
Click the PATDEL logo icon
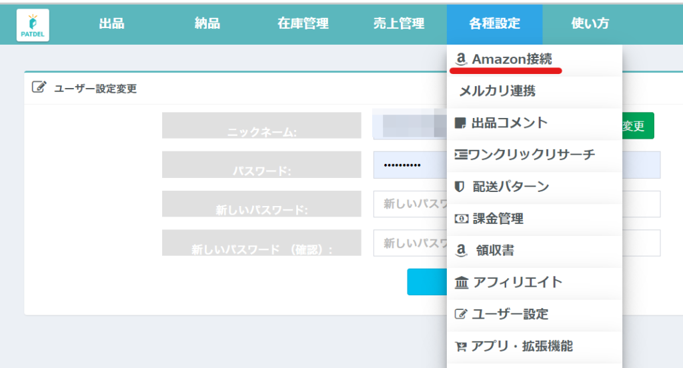[33, 25]
